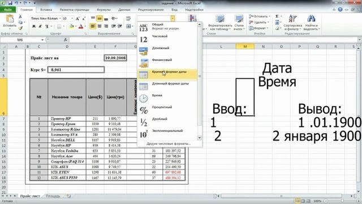Screen dimensions: 362x204
Task: Select Длинный формат даты option
Action: tap(167, 87)
